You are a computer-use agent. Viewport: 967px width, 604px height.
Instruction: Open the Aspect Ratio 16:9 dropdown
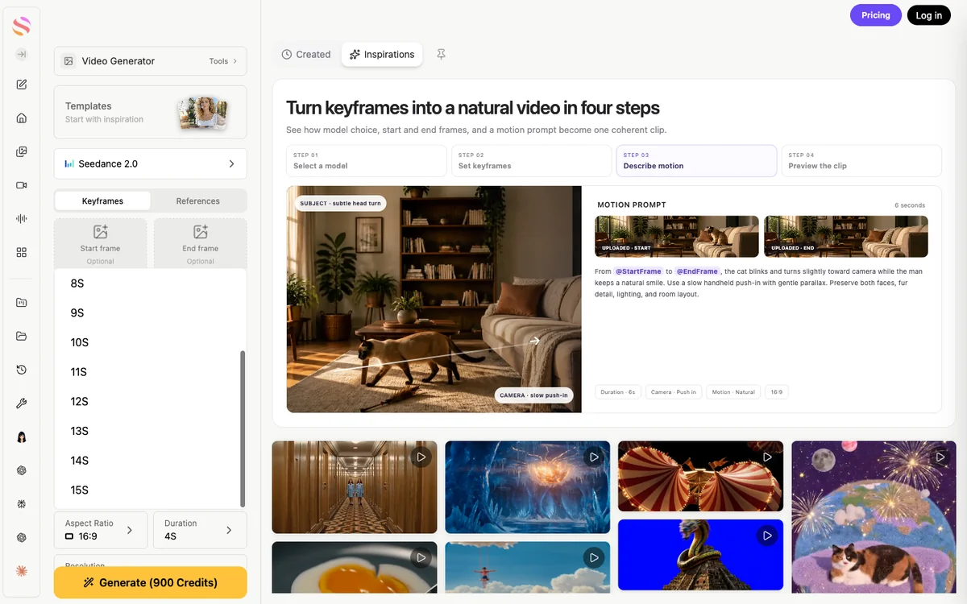[x=101, y=530]
